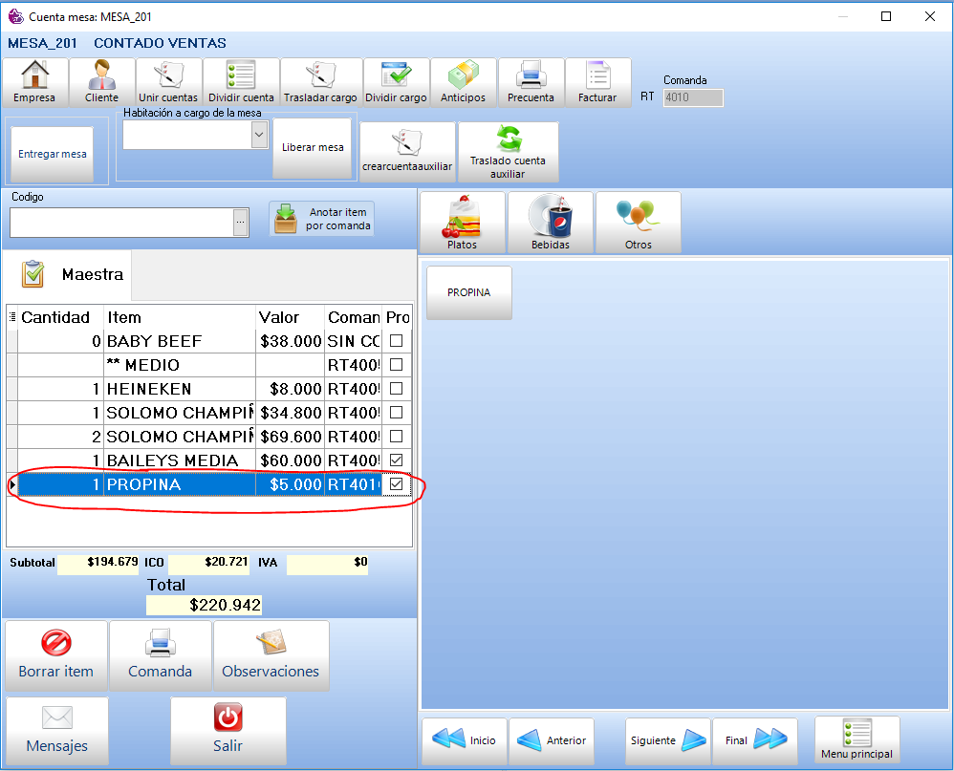Uncheck the BAILEYS MEDIA checkbox
The image size is (954, 771).
click(397, 460)
